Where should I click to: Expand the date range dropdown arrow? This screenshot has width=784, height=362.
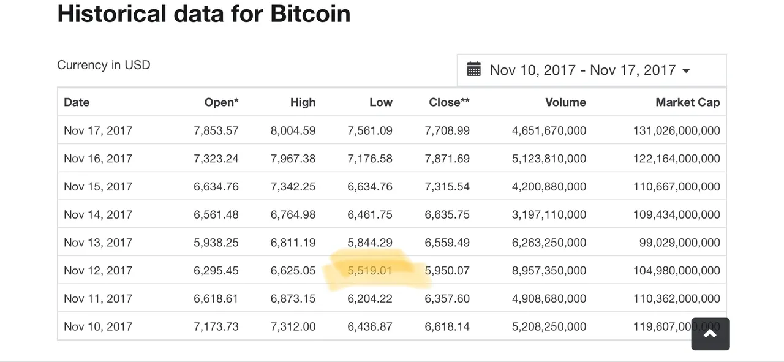pos(686,70)
